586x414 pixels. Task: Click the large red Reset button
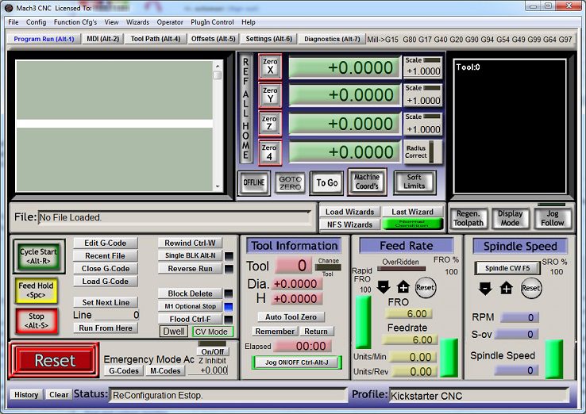click(54, 360)
